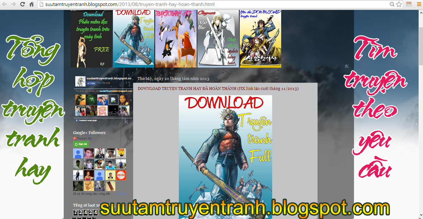Click the Facebook Like button

pyautogui.click(x=91, y=83)
